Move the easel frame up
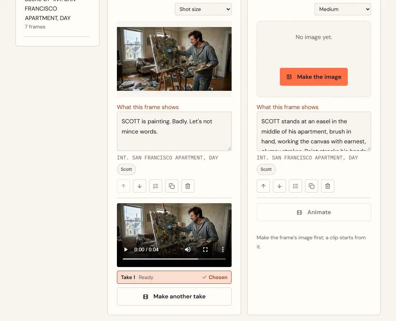This screenshot has height=321, width=396. [263, 186]
